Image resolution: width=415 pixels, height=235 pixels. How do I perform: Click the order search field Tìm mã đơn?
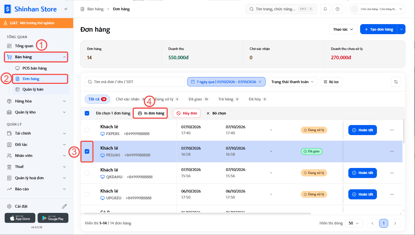(135, 82)
